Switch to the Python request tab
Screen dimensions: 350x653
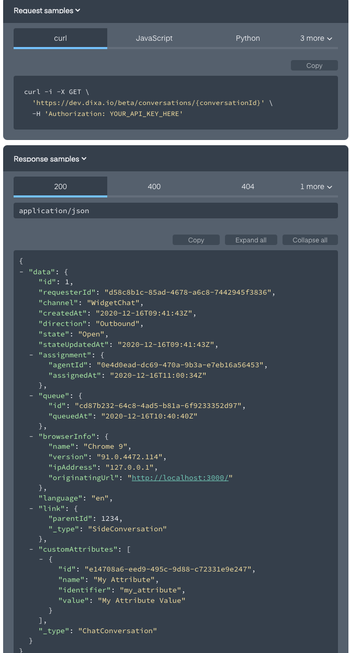[248, 38]
